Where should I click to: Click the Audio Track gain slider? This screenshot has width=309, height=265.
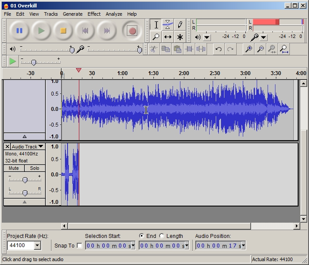(x=25, y=180)
